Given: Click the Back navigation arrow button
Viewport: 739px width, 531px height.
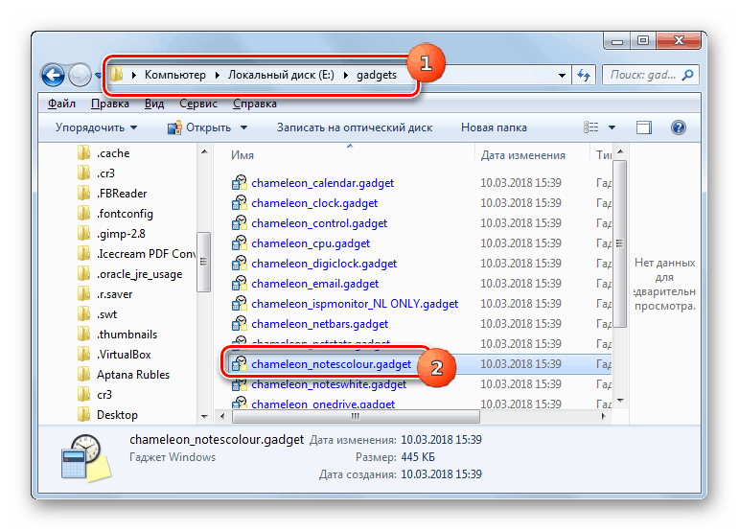Looking at the screenshot, I should [53, 75].
